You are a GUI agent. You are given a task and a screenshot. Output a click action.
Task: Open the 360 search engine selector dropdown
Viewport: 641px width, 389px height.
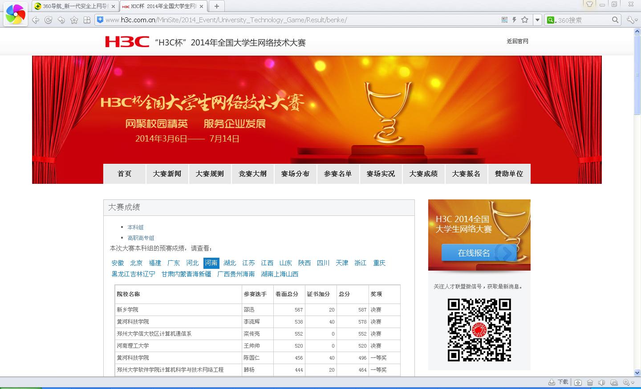(x=551, y=20)
